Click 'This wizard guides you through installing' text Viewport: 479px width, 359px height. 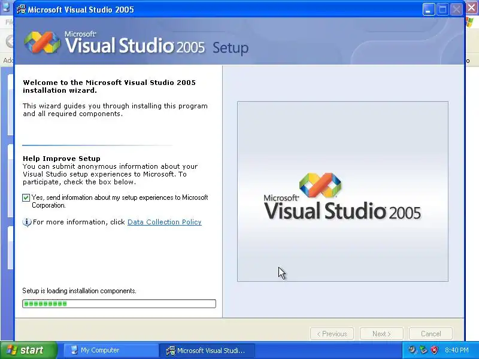[x=115, y=109]
